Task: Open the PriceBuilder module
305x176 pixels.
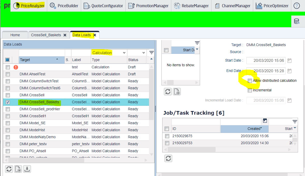Action: click(64, 6)
